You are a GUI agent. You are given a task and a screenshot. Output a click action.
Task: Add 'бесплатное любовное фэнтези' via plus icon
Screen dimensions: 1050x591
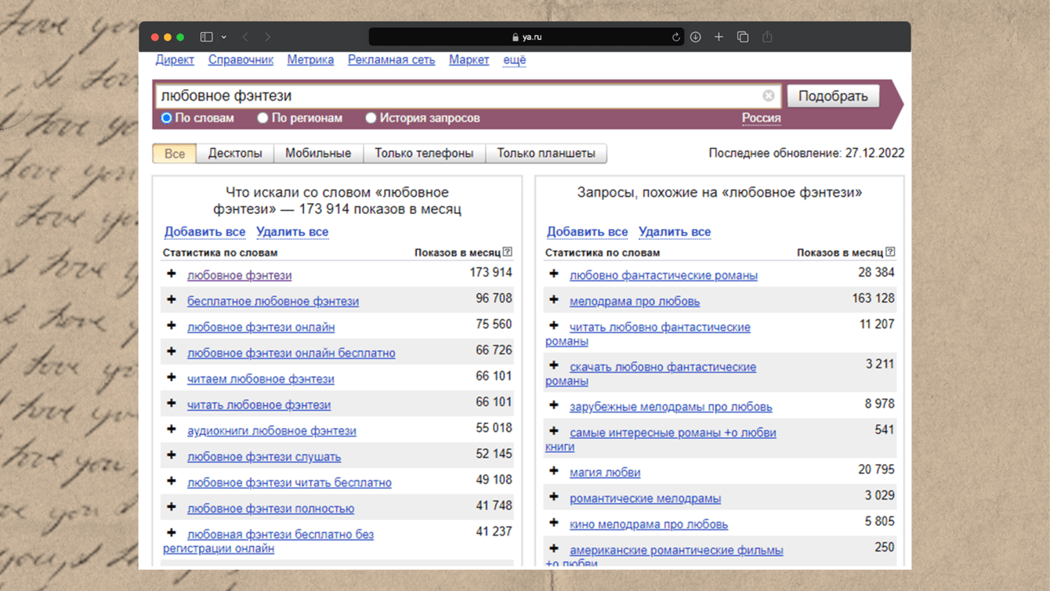click(172, 300)
